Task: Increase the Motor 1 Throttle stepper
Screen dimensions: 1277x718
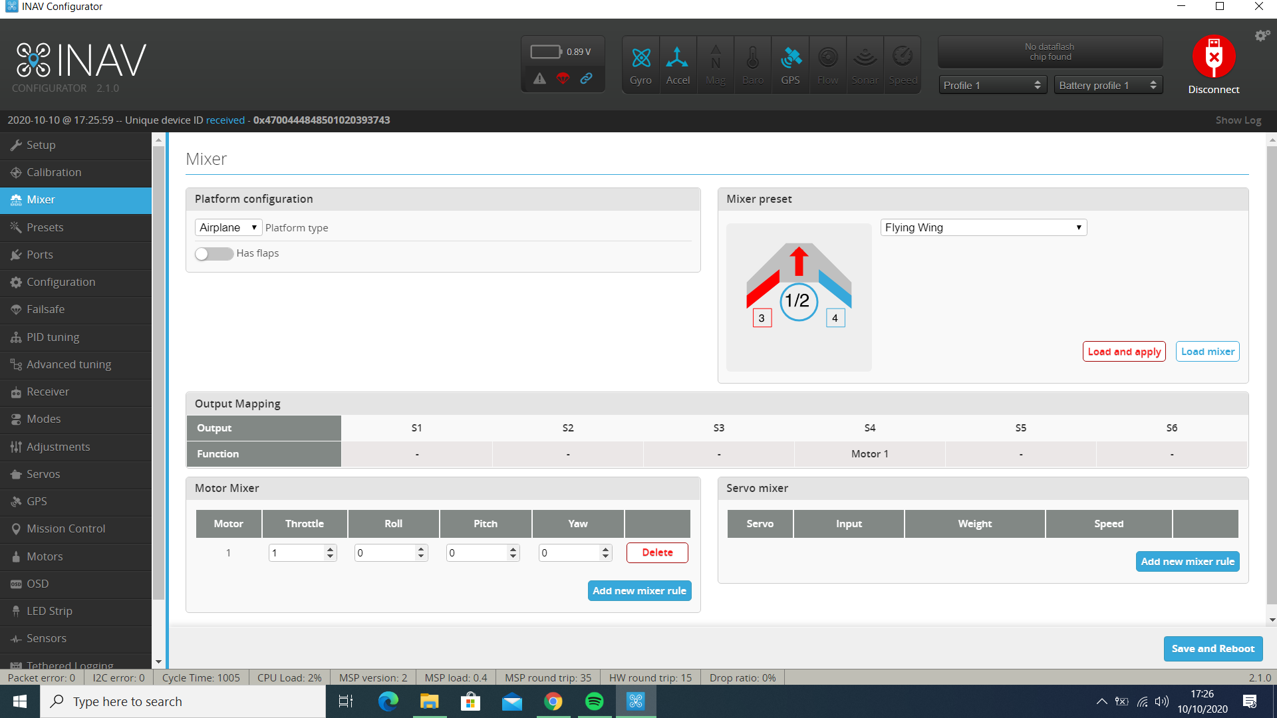Action: click(331, 548)
